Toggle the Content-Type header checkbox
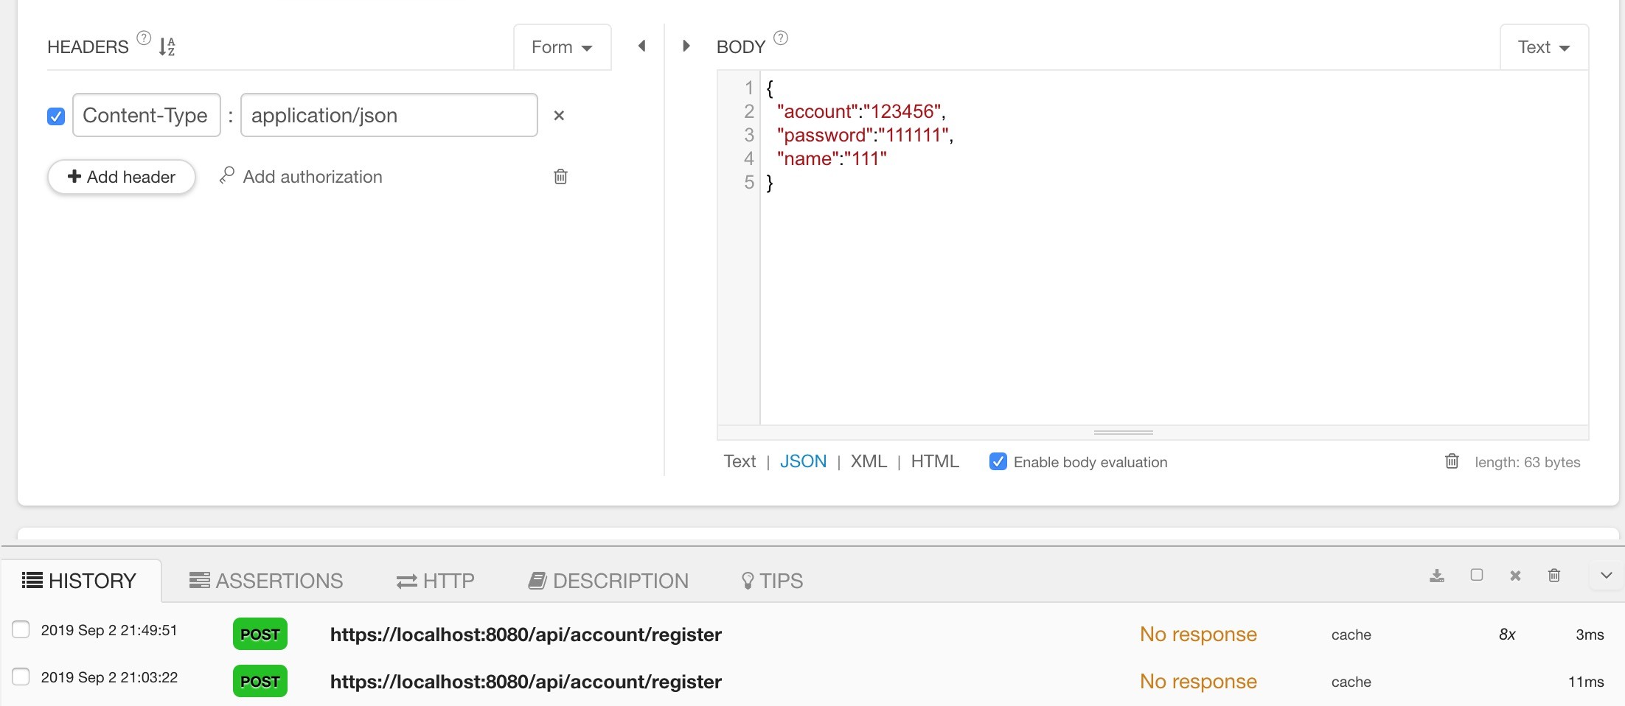Screen dimensions: 1625x706 pos(56,116)
